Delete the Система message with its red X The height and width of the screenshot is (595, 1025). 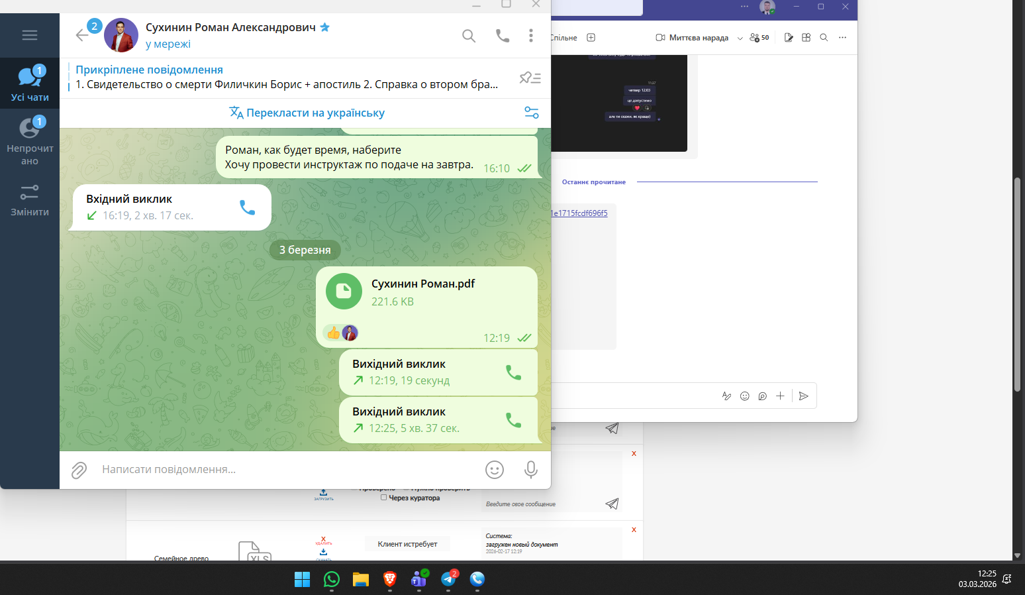tap(634, 529)
